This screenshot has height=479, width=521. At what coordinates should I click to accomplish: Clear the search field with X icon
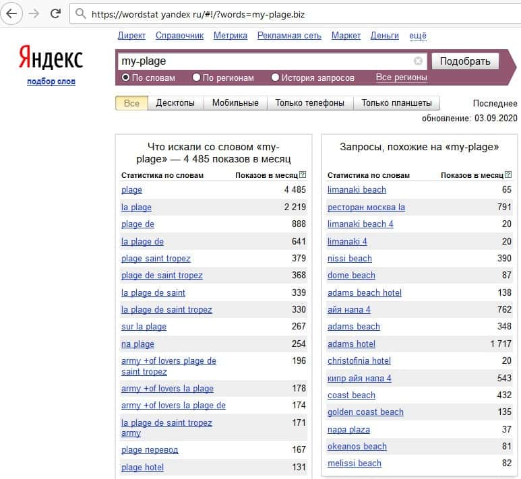point(418,61)
